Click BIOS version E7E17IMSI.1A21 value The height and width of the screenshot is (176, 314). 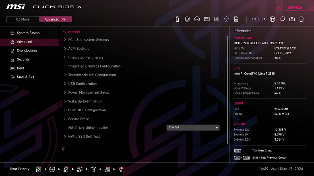tap(285, 48)
